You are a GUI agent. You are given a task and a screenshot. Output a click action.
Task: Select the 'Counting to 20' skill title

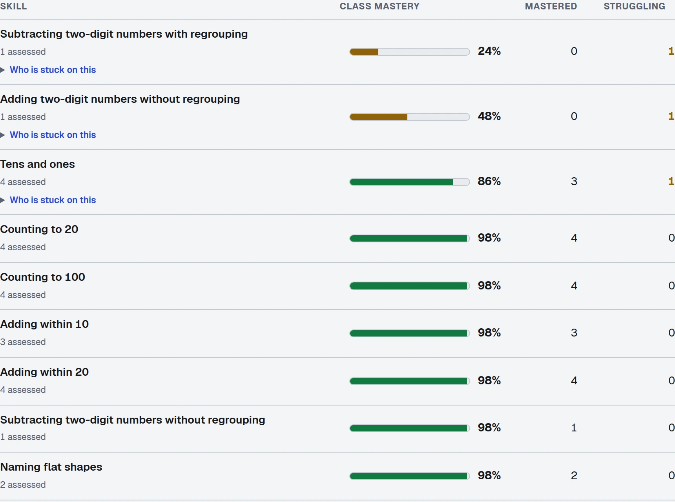click(39, 229)
